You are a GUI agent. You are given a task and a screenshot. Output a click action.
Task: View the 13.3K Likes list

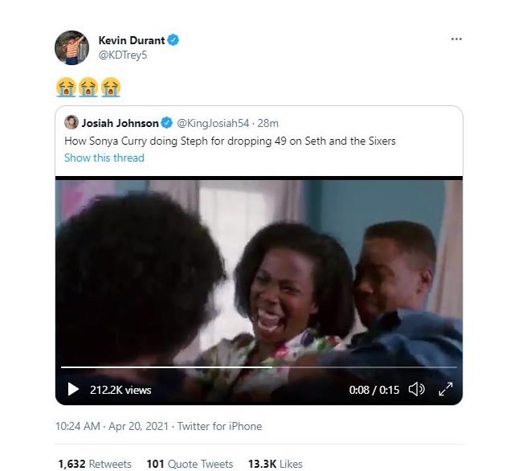click(275, 464)
